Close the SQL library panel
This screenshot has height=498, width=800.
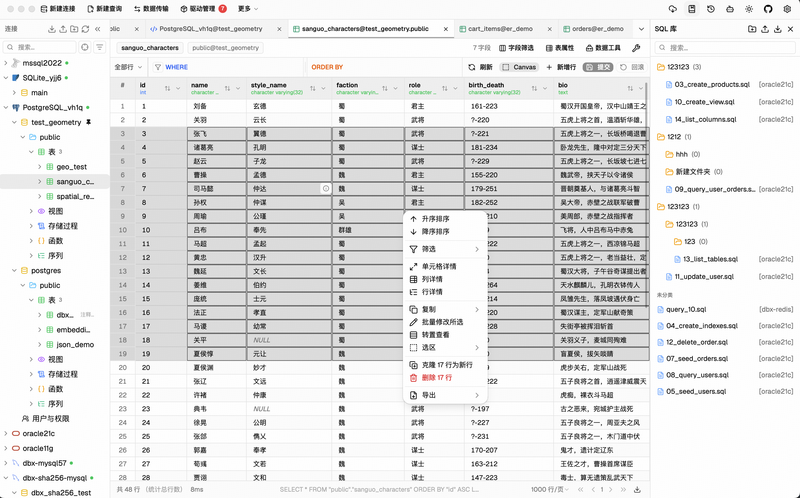[x=790, y=29]
